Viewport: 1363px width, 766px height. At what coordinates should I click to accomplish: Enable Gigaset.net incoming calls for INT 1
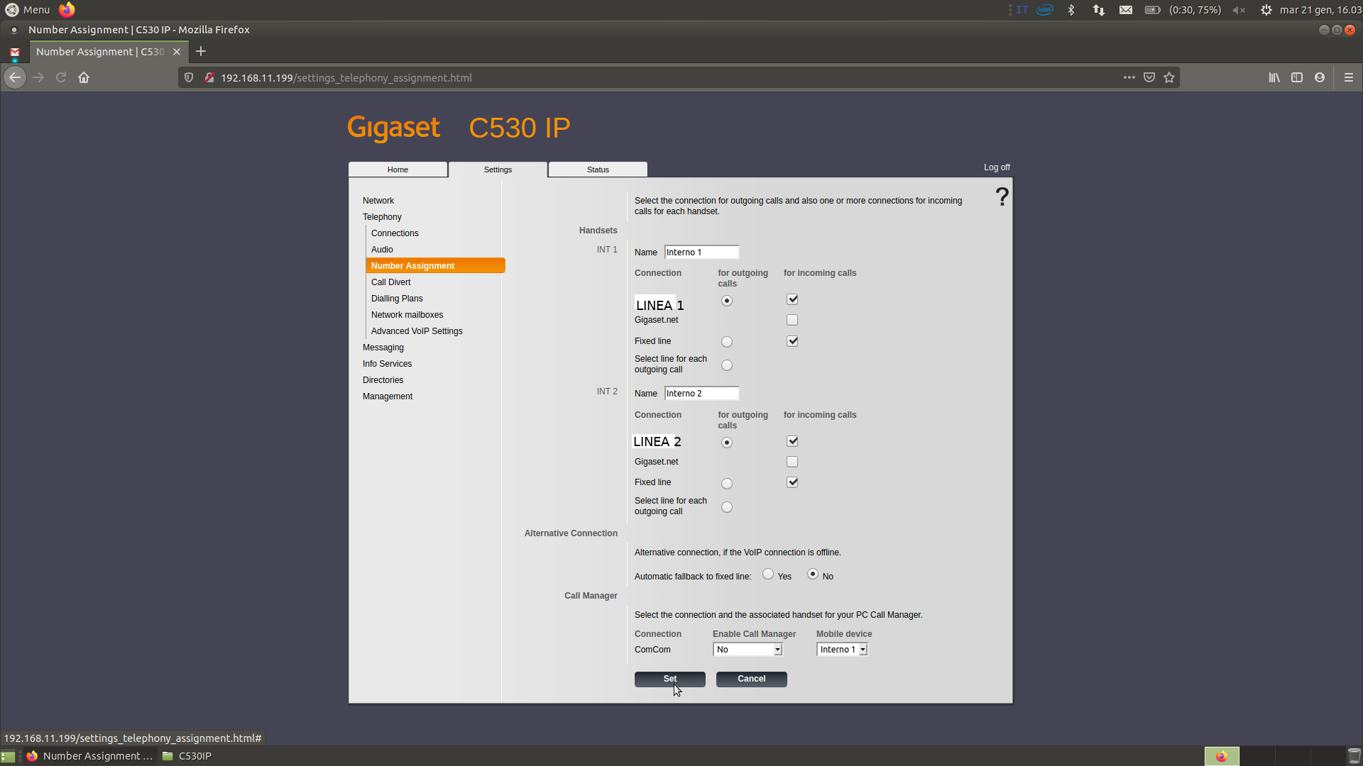pyautogui.click(x=792, y=320)
